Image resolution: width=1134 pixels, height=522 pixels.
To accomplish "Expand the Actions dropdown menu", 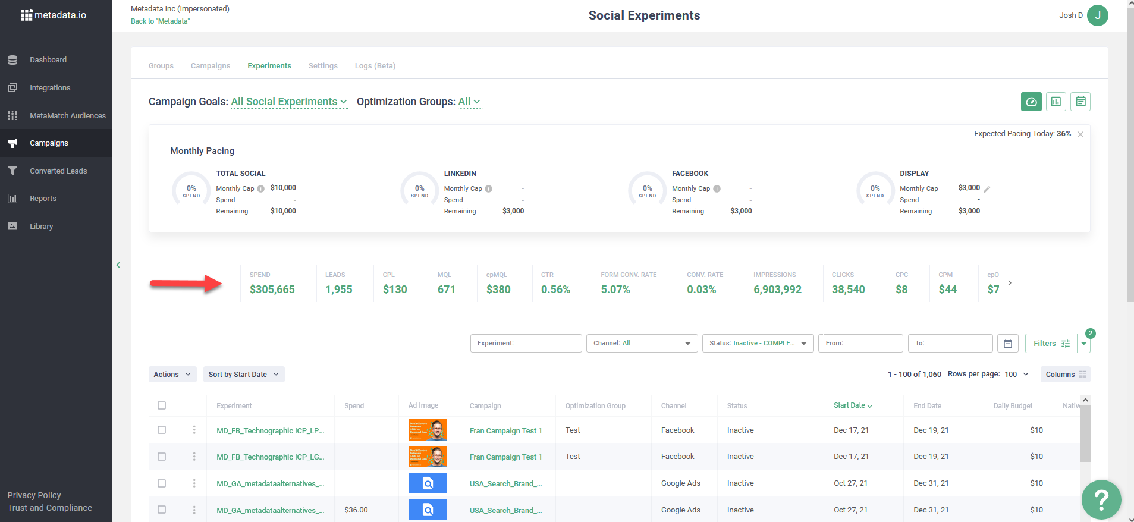I will (172, 375).
